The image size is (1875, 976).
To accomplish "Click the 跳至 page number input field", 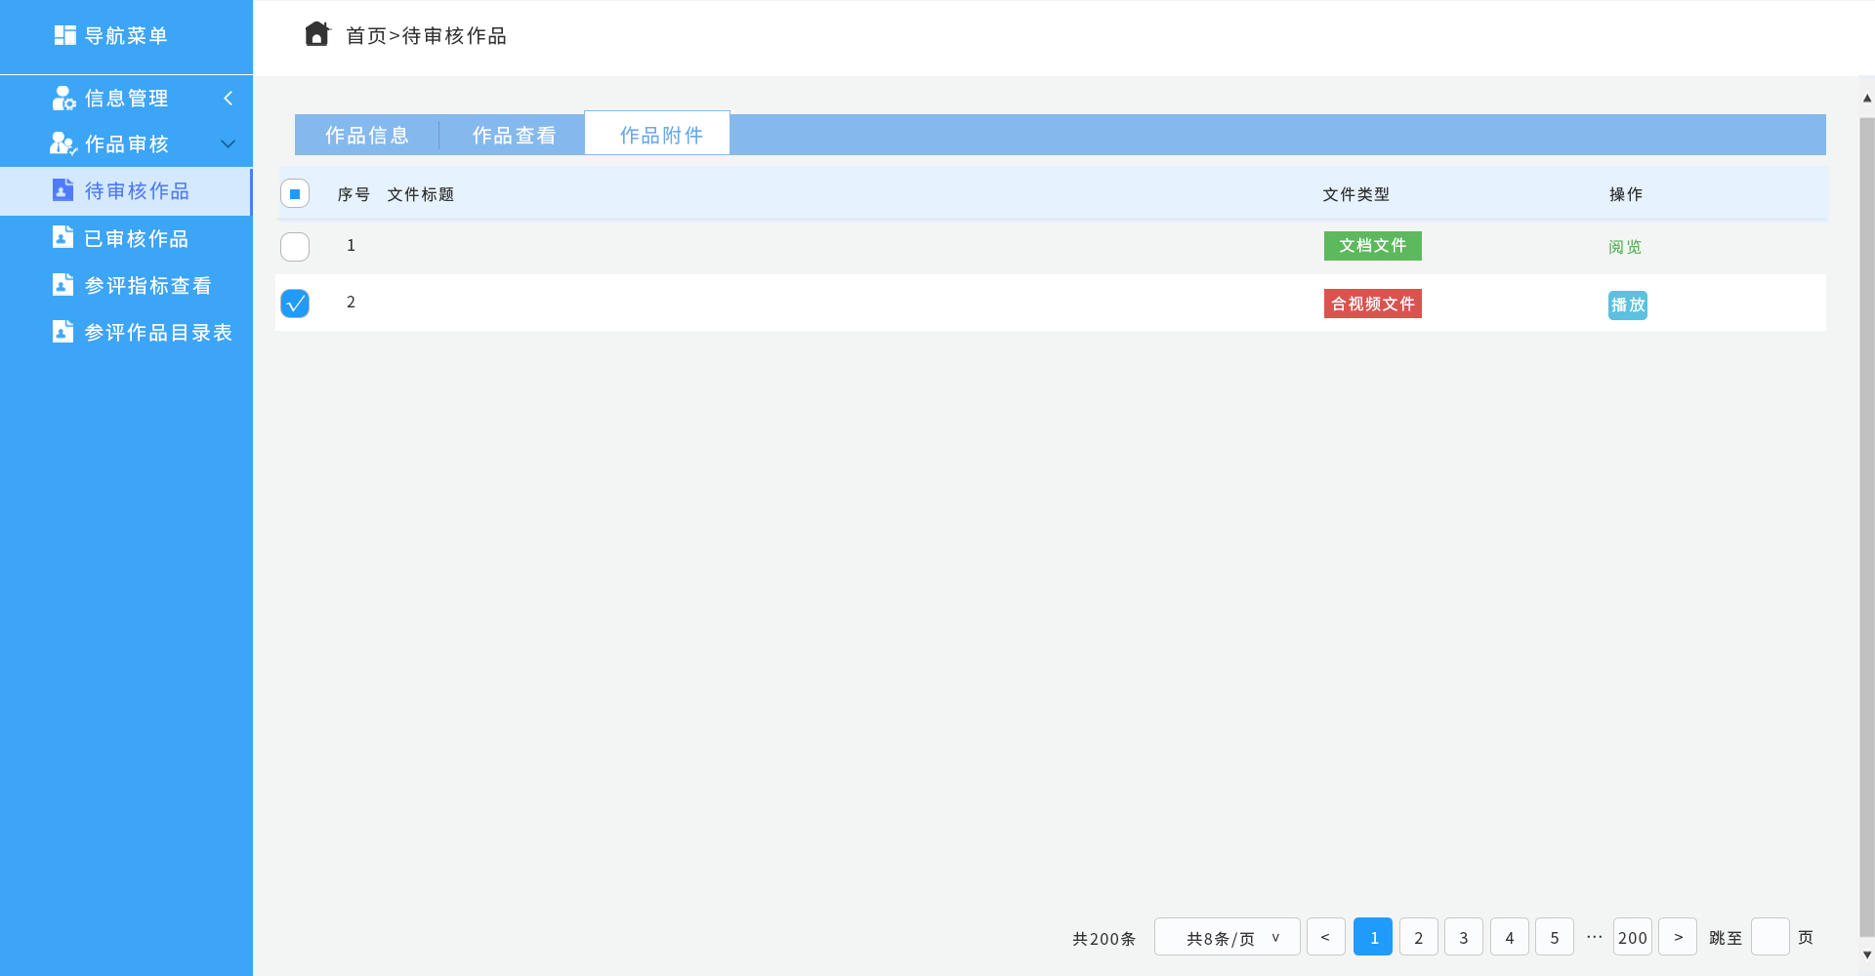I will pos(1770,937).
